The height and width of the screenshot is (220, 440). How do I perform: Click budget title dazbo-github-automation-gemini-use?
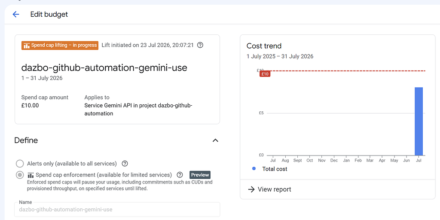[x=104, y=67]
